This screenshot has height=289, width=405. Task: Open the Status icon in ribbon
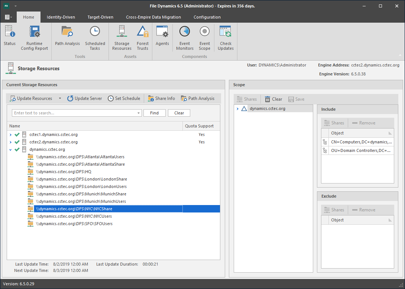pos(10,36)
